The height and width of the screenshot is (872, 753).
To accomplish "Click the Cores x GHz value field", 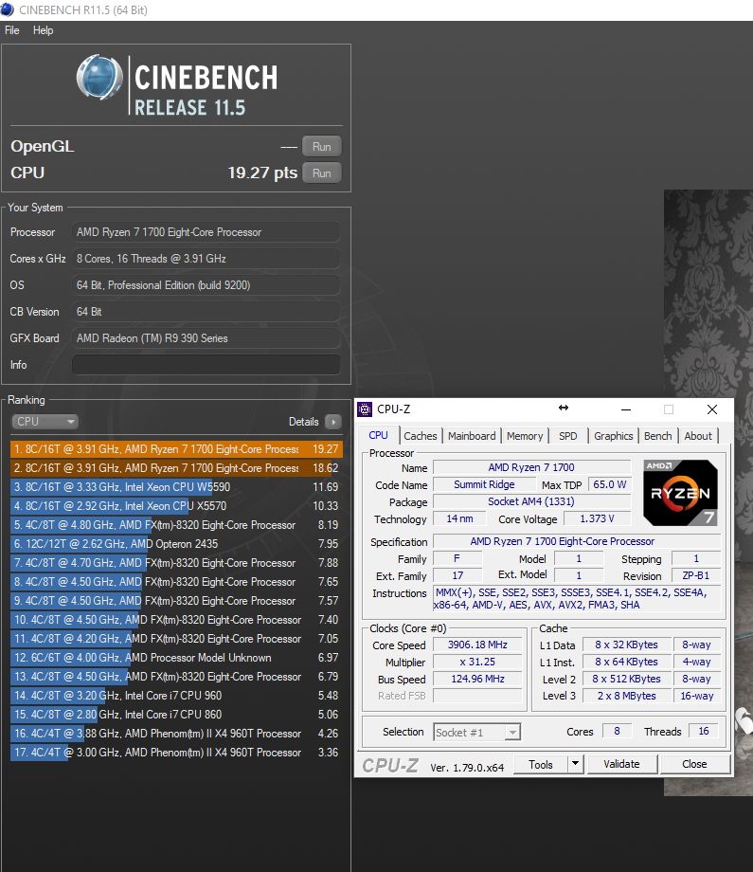I will 206,259.
